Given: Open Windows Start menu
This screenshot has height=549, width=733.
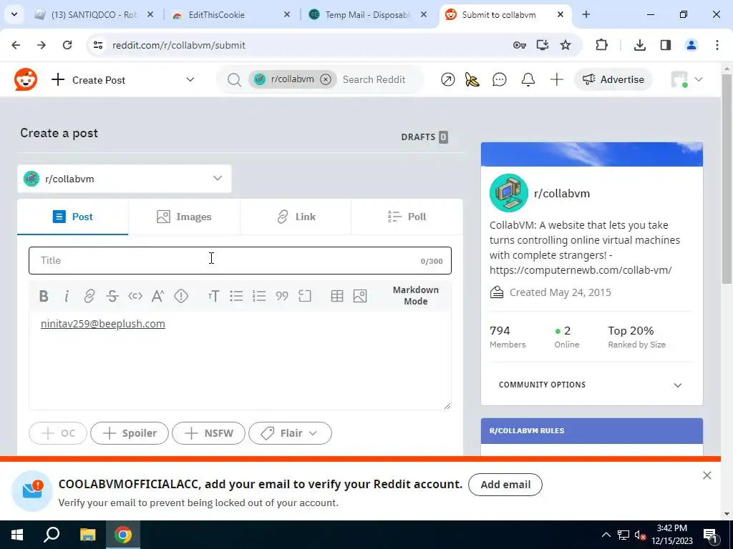Looking at the screenshot, I should click(17, 535).
